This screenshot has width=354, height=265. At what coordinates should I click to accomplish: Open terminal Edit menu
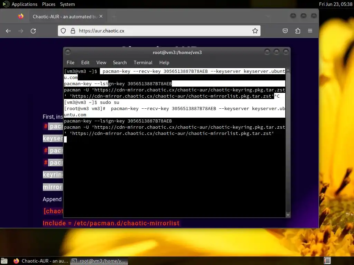point(85,63)
